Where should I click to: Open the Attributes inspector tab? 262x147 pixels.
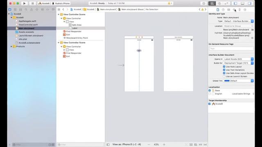click(x=234, y=10)
